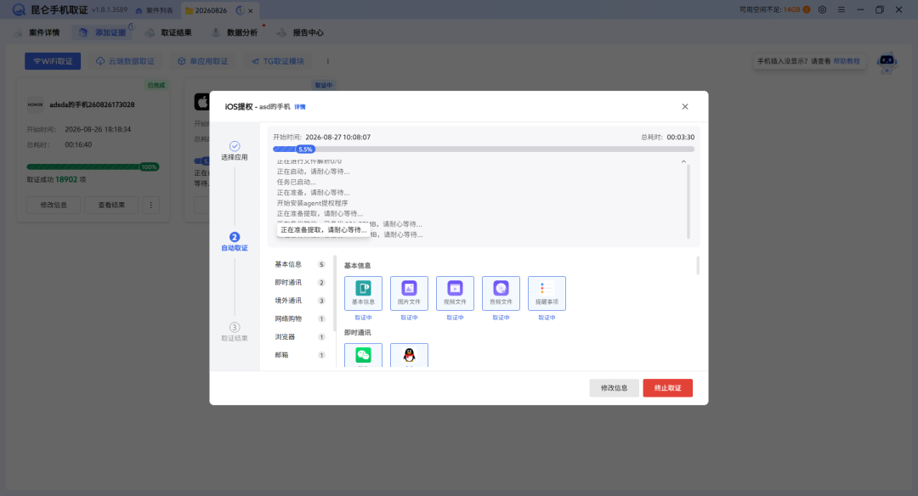Click the red 终止取证 button
The width and height of the screenshot is (918, 496).
click(667, 388)
